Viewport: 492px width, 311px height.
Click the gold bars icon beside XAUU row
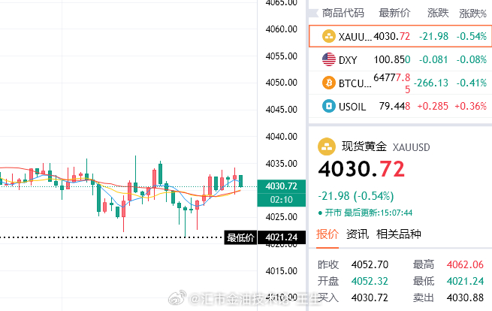329,36
